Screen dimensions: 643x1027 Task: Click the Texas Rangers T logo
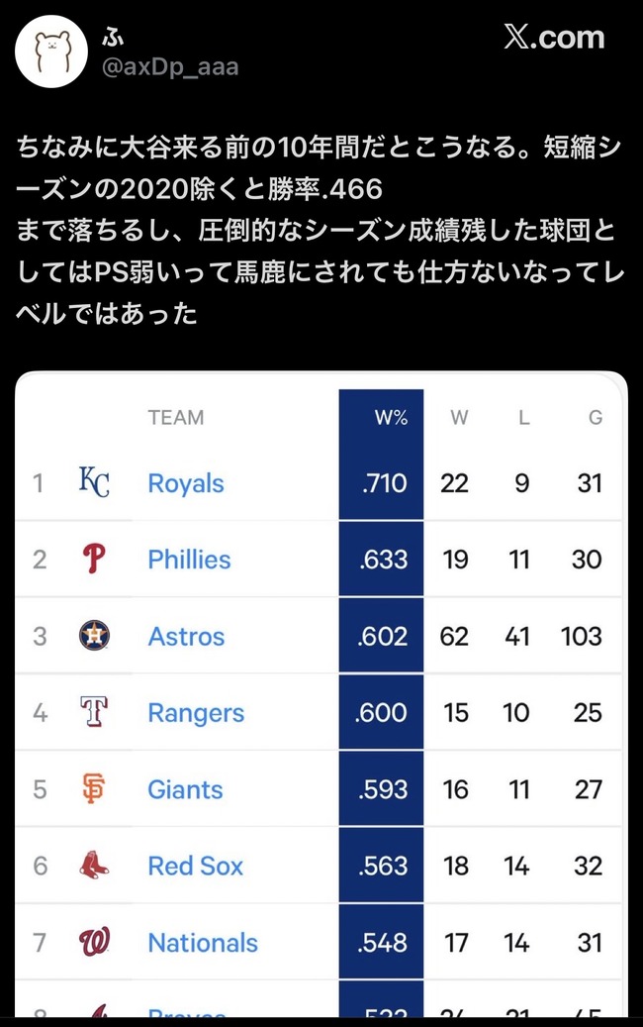tap(94, 712)
